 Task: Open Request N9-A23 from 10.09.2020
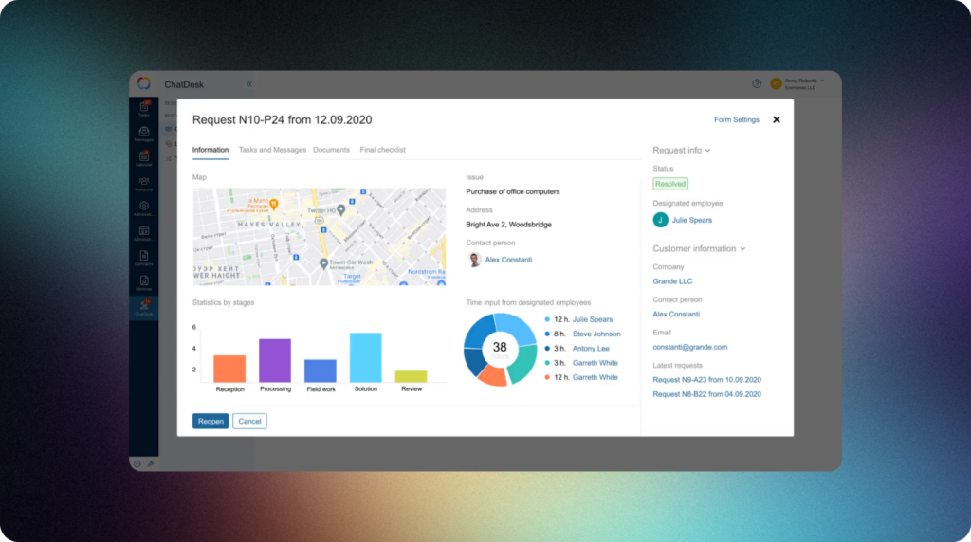706,379
